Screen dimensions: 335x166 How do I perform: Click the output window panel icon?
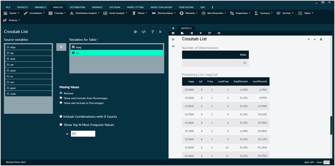[173, 40]
